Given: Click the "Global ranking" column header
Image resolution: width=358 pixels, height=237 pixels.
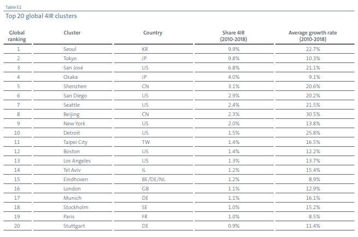Looking at the screenshot, I should pyautogui.click(x=17, y=36).
